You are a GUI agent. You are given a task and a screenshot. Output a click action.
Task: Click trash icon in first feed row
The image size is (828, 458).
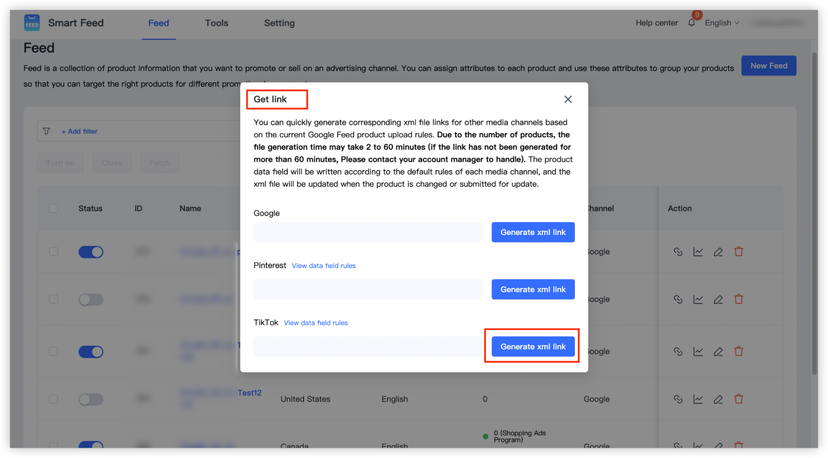(x=739, y=252)
